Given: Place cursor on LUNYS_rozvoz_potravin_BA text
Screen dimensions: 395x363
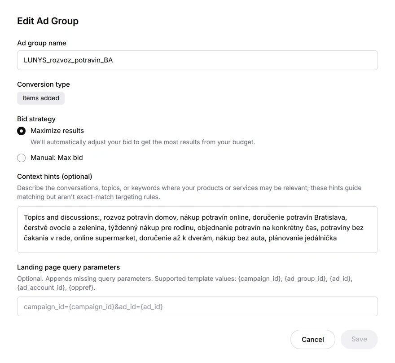Looking at the screenshot, I should [68, 60].
